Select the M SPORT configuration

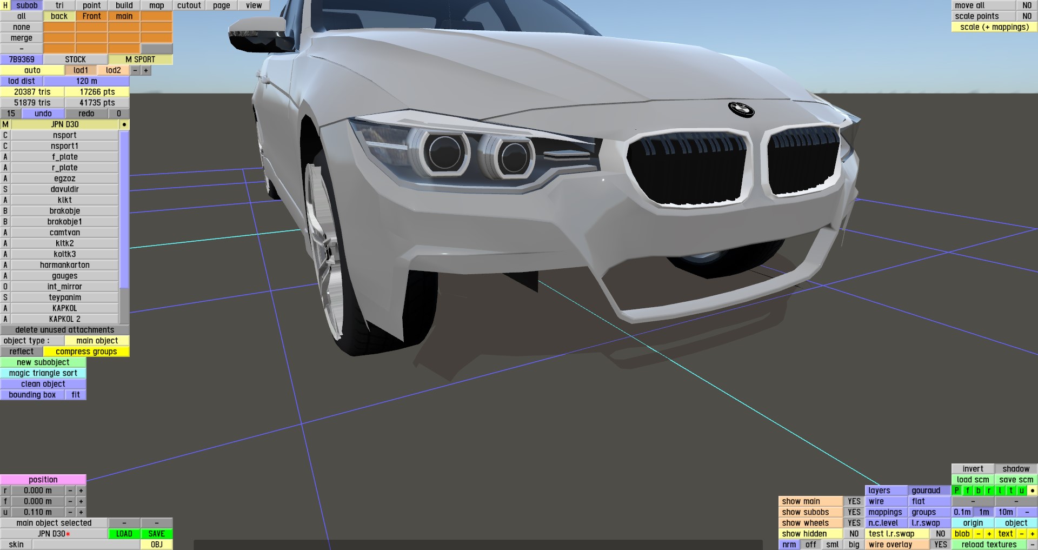tap(141, 59)
